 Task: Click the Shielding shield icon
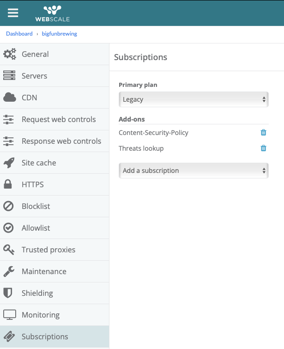8,293
